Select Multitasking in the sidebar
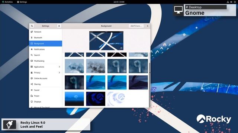238x133 pixels. pyautogui.click(x=45, y=61)
